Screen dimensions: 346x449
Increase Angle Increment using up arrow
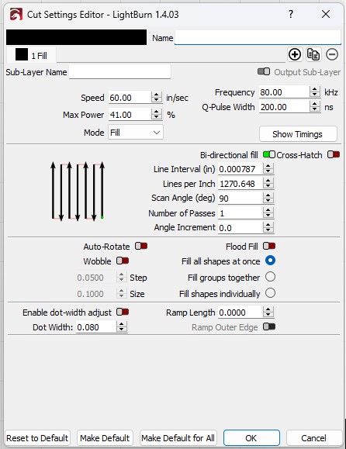click(268, 225)
